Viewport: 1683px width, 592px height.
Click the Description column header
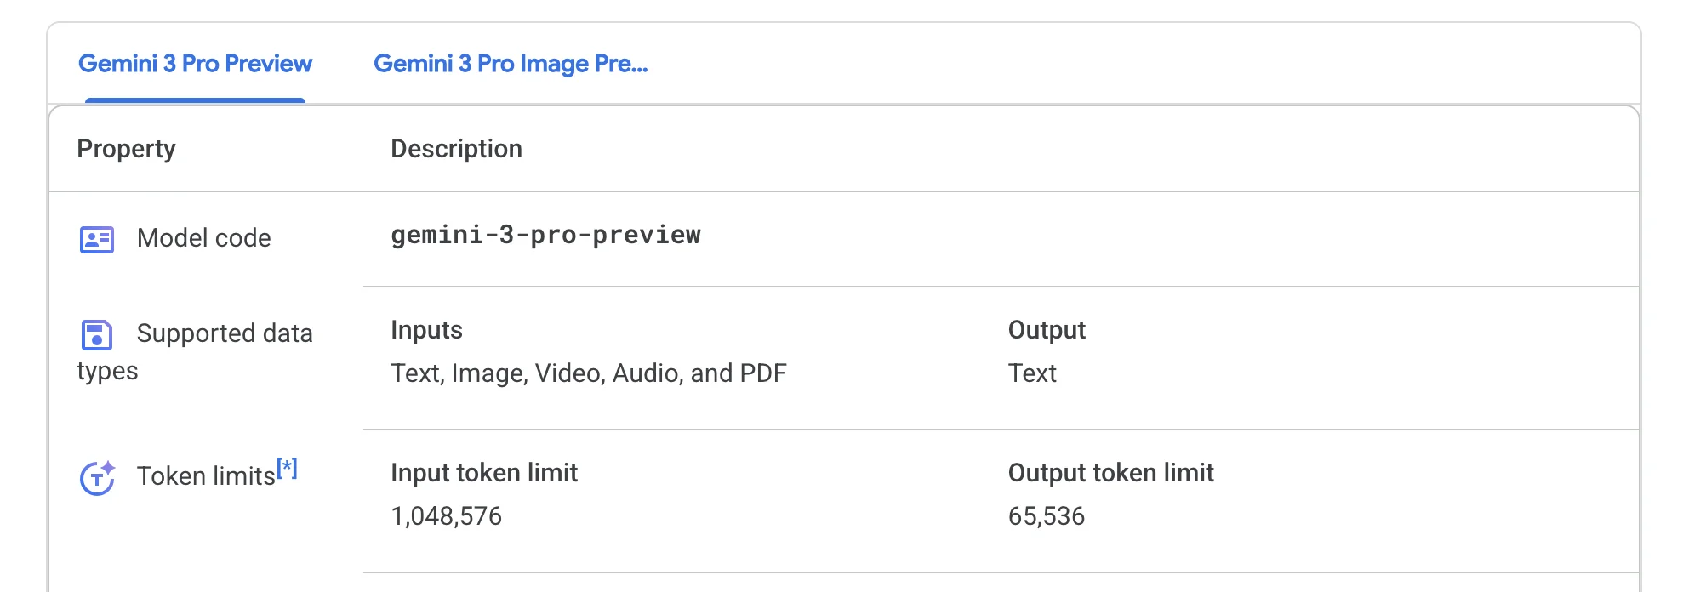coord(456,149)
